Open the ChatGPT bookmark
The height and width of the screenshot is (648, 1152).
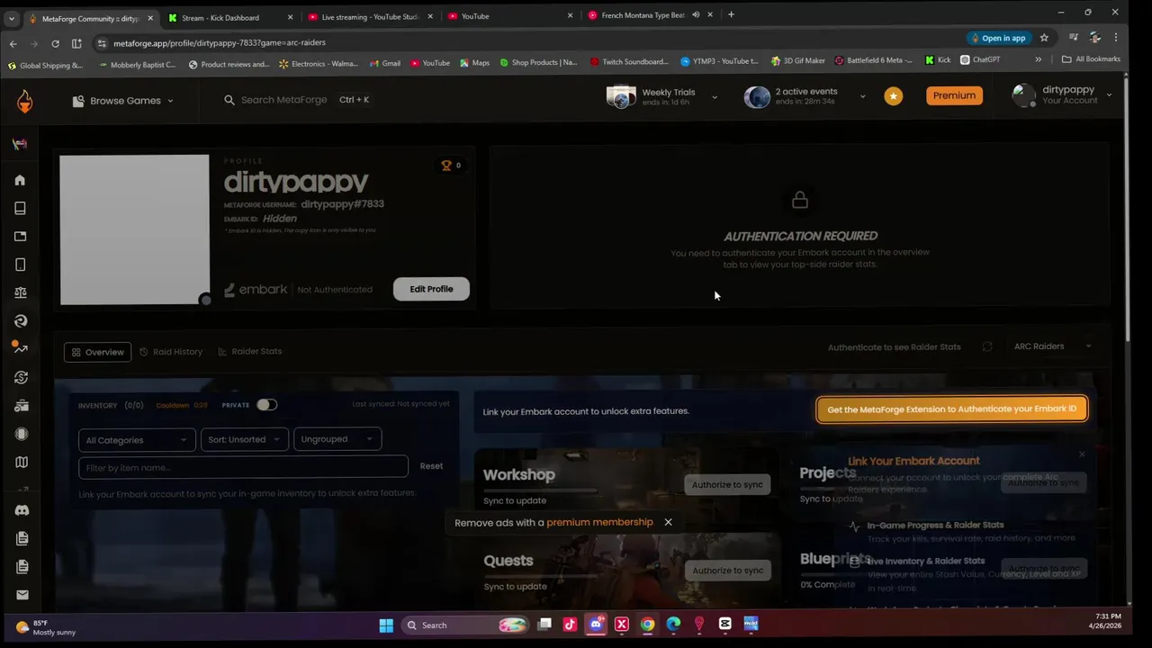click(980, 60)
